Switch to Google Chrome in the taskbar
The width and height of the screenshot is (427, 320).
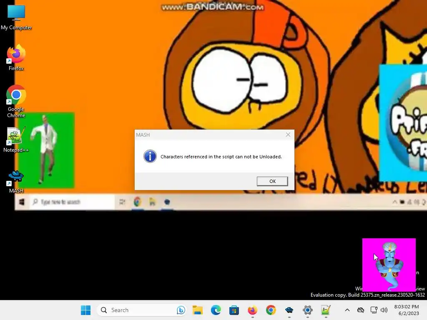(271, 310)
